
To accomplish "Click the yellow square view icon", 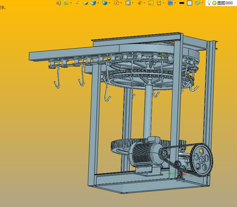I will pyautogui.click(x=151, y=3).
